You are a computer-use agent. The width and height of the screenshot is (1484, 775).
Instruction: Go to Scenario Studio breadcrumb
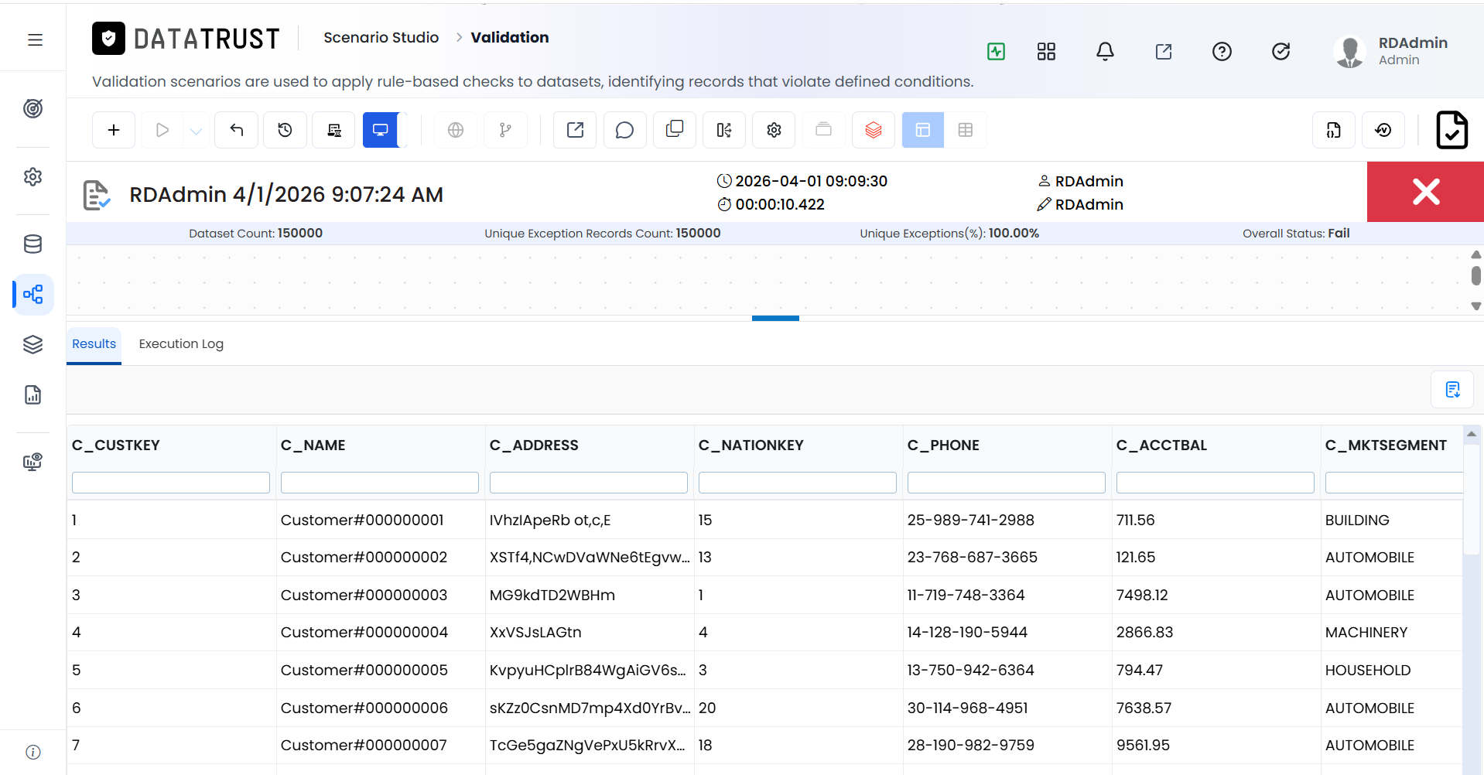[x=381, y=37]
